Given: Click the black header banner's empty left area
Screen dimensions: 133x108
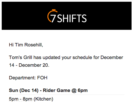Looking at the screenshot, I should click(24, 16).
